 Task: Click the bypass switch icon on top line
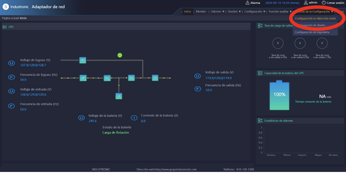pos(83,60)
